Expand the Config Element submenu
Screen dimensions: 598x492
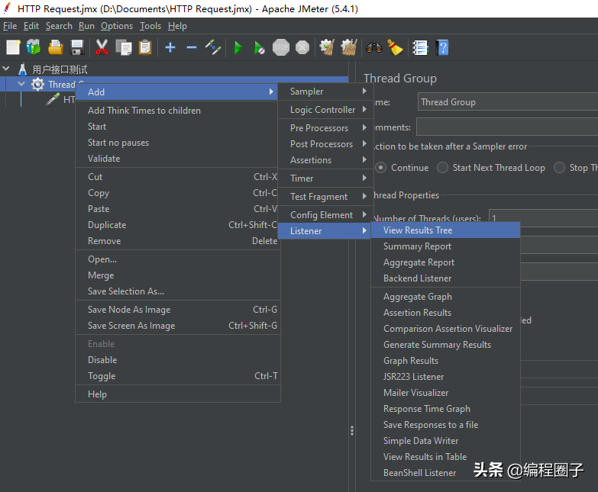point(324,215)
